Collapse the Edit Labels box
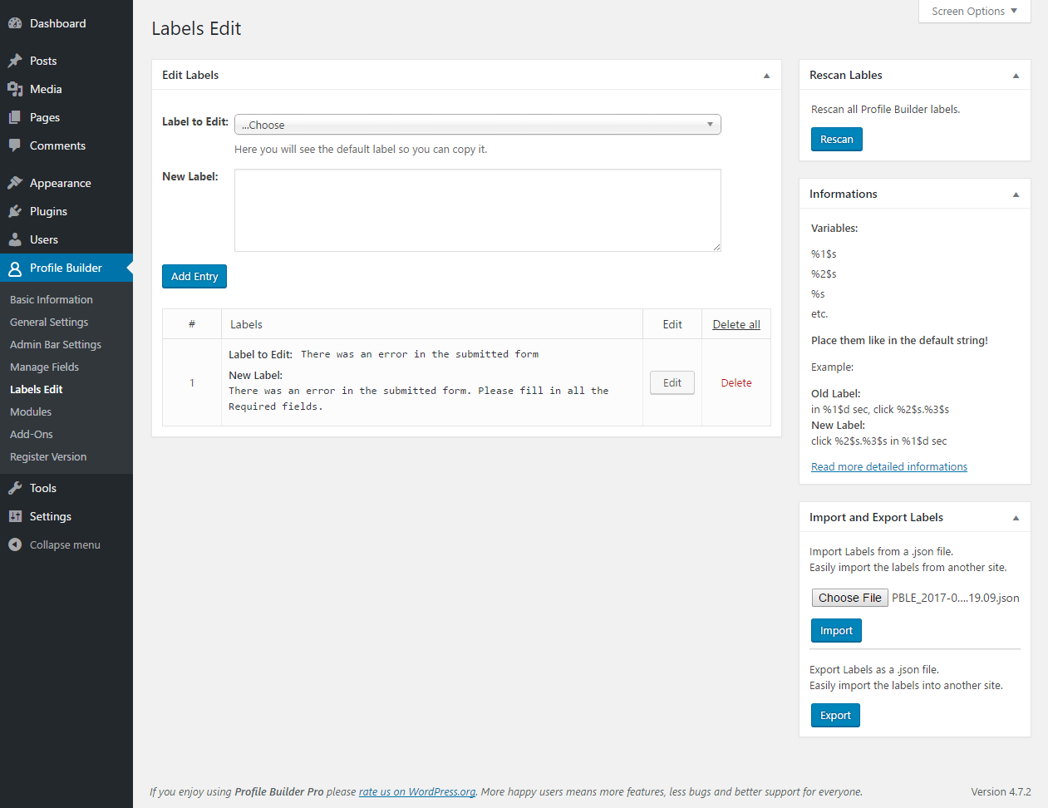 [x=766, y=76]
